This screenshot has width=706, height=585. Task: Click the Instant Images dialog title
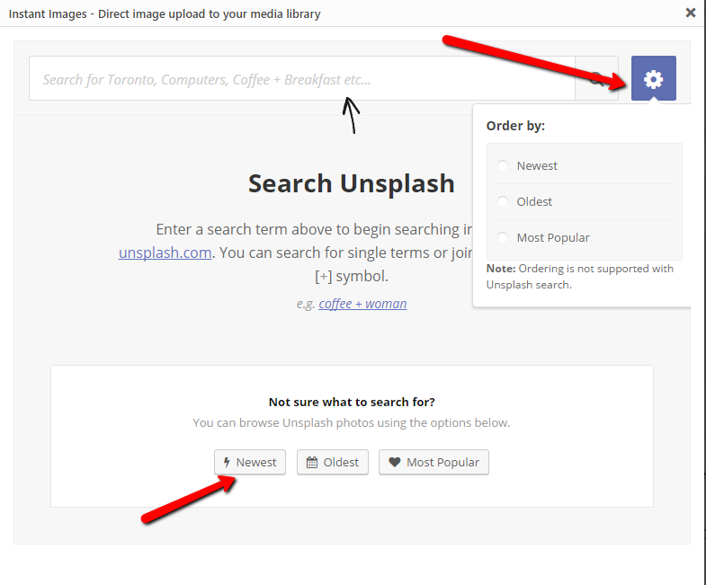165,14
